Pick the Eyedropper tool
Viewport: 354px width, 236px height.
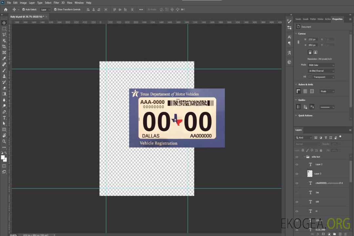tap(4, 58)
